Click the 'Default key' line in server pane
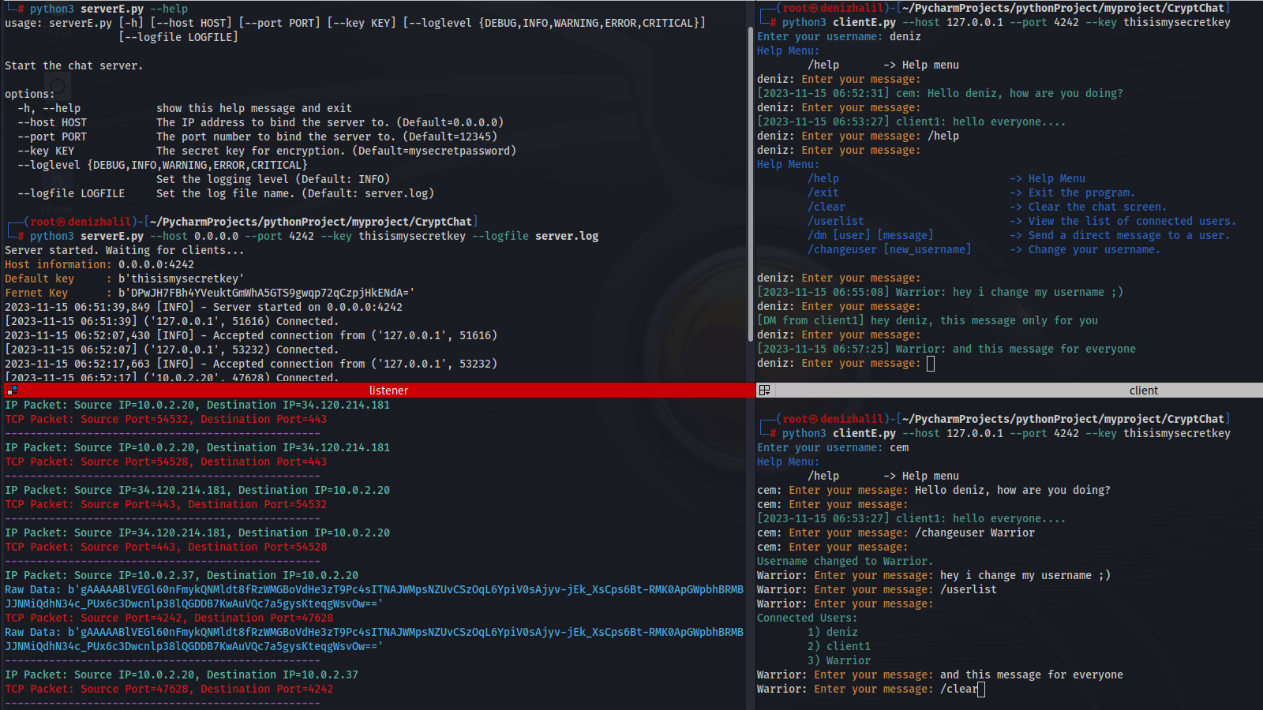The image size is (1263, 710). 125,279
